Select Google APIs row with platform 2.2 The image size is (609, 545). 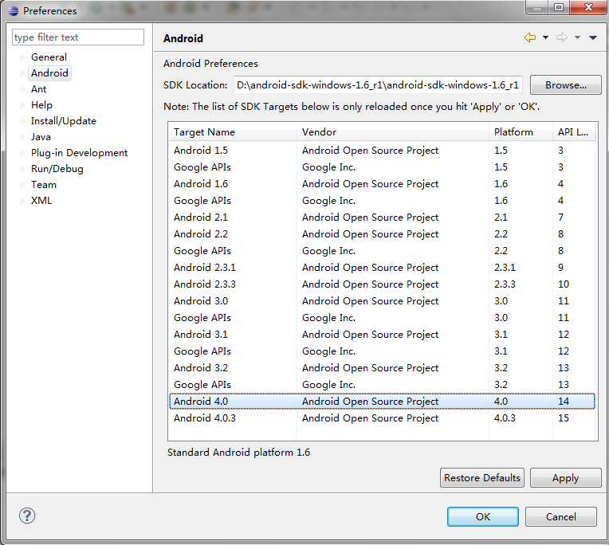click(382, 250)
